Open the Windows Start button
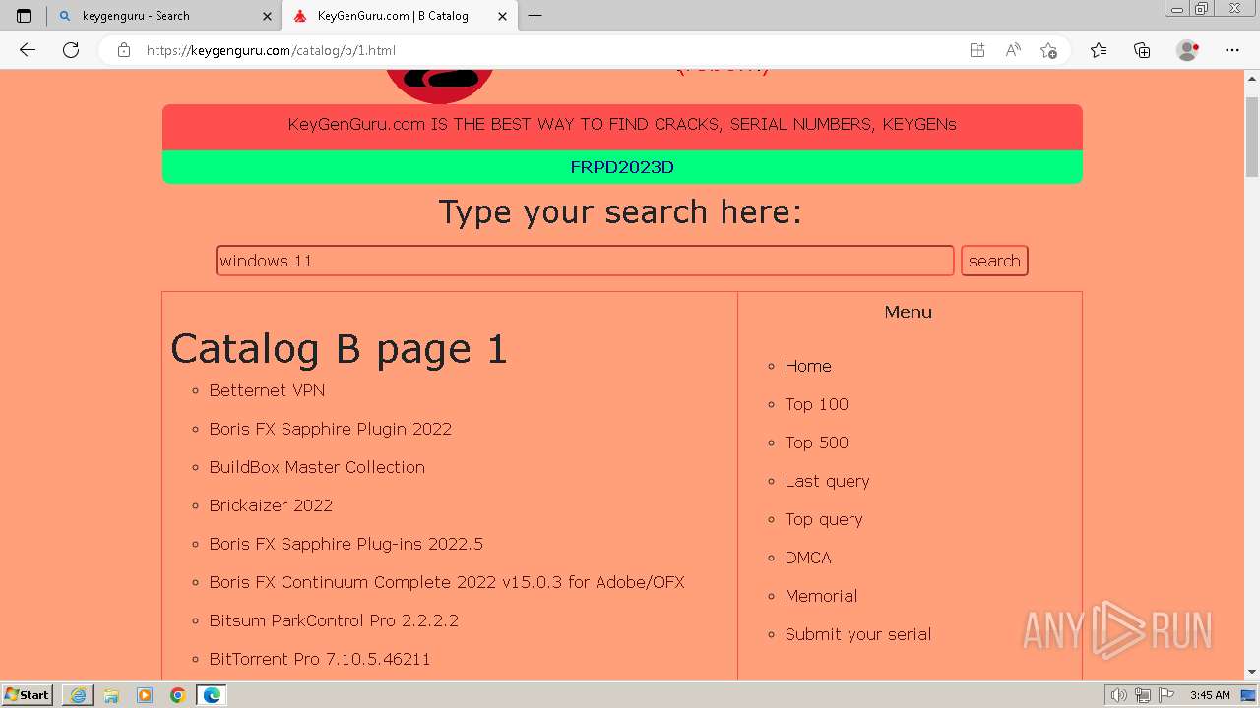This screenshot has width=1260, height=708. (x=28, y=695)
